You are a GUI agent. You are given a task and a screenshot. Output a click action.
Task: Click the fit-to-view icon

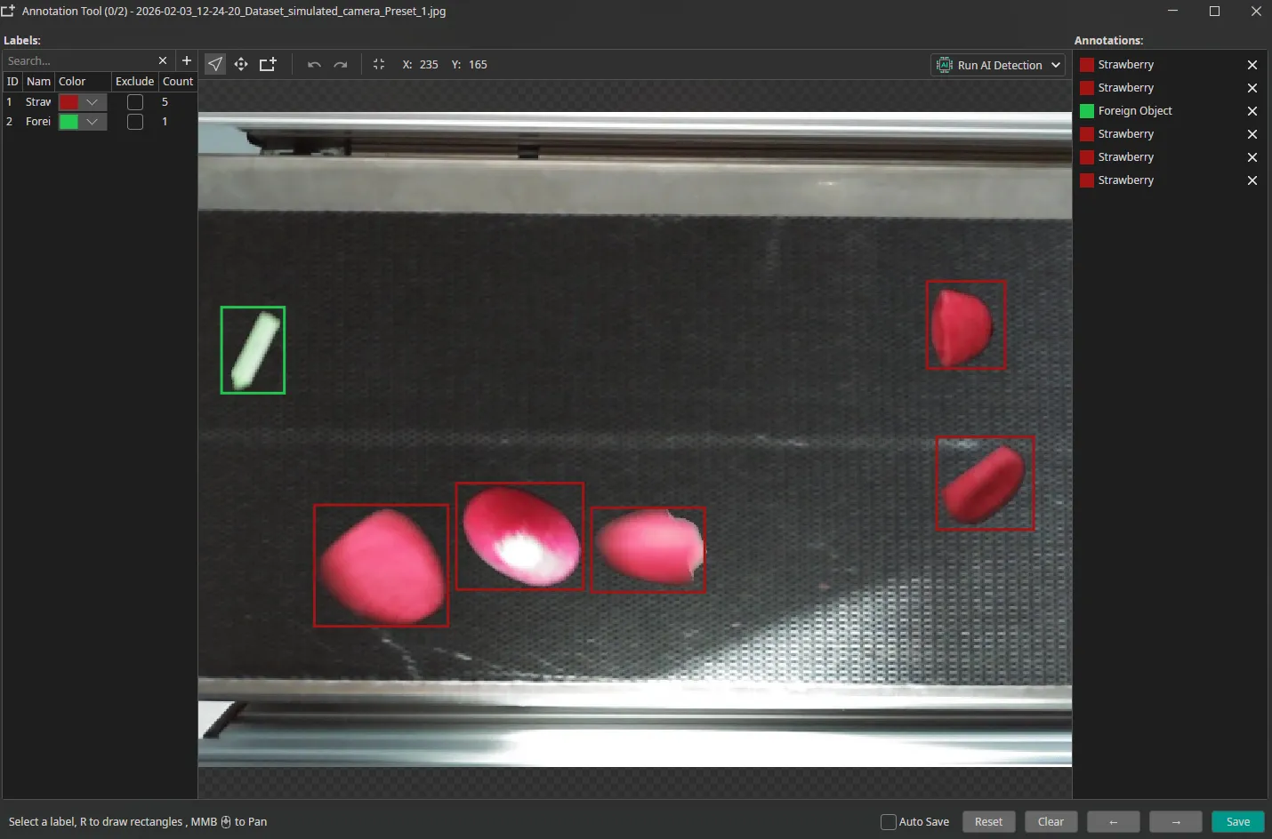click(379, 64)
